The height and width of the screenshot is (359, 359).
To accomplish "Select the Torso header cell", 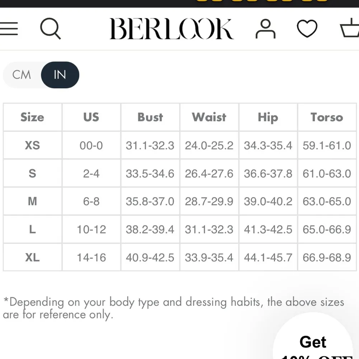I will point(327,117).
